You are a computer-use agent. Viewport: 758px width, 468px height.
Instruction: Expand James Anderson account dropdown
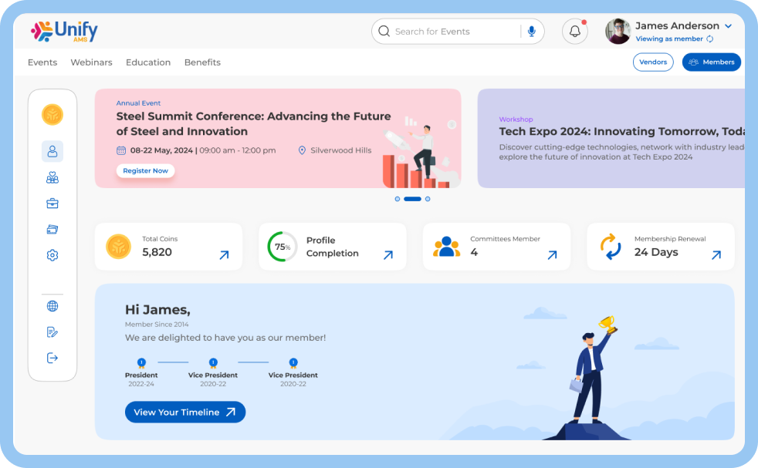[x=728, y=26]
